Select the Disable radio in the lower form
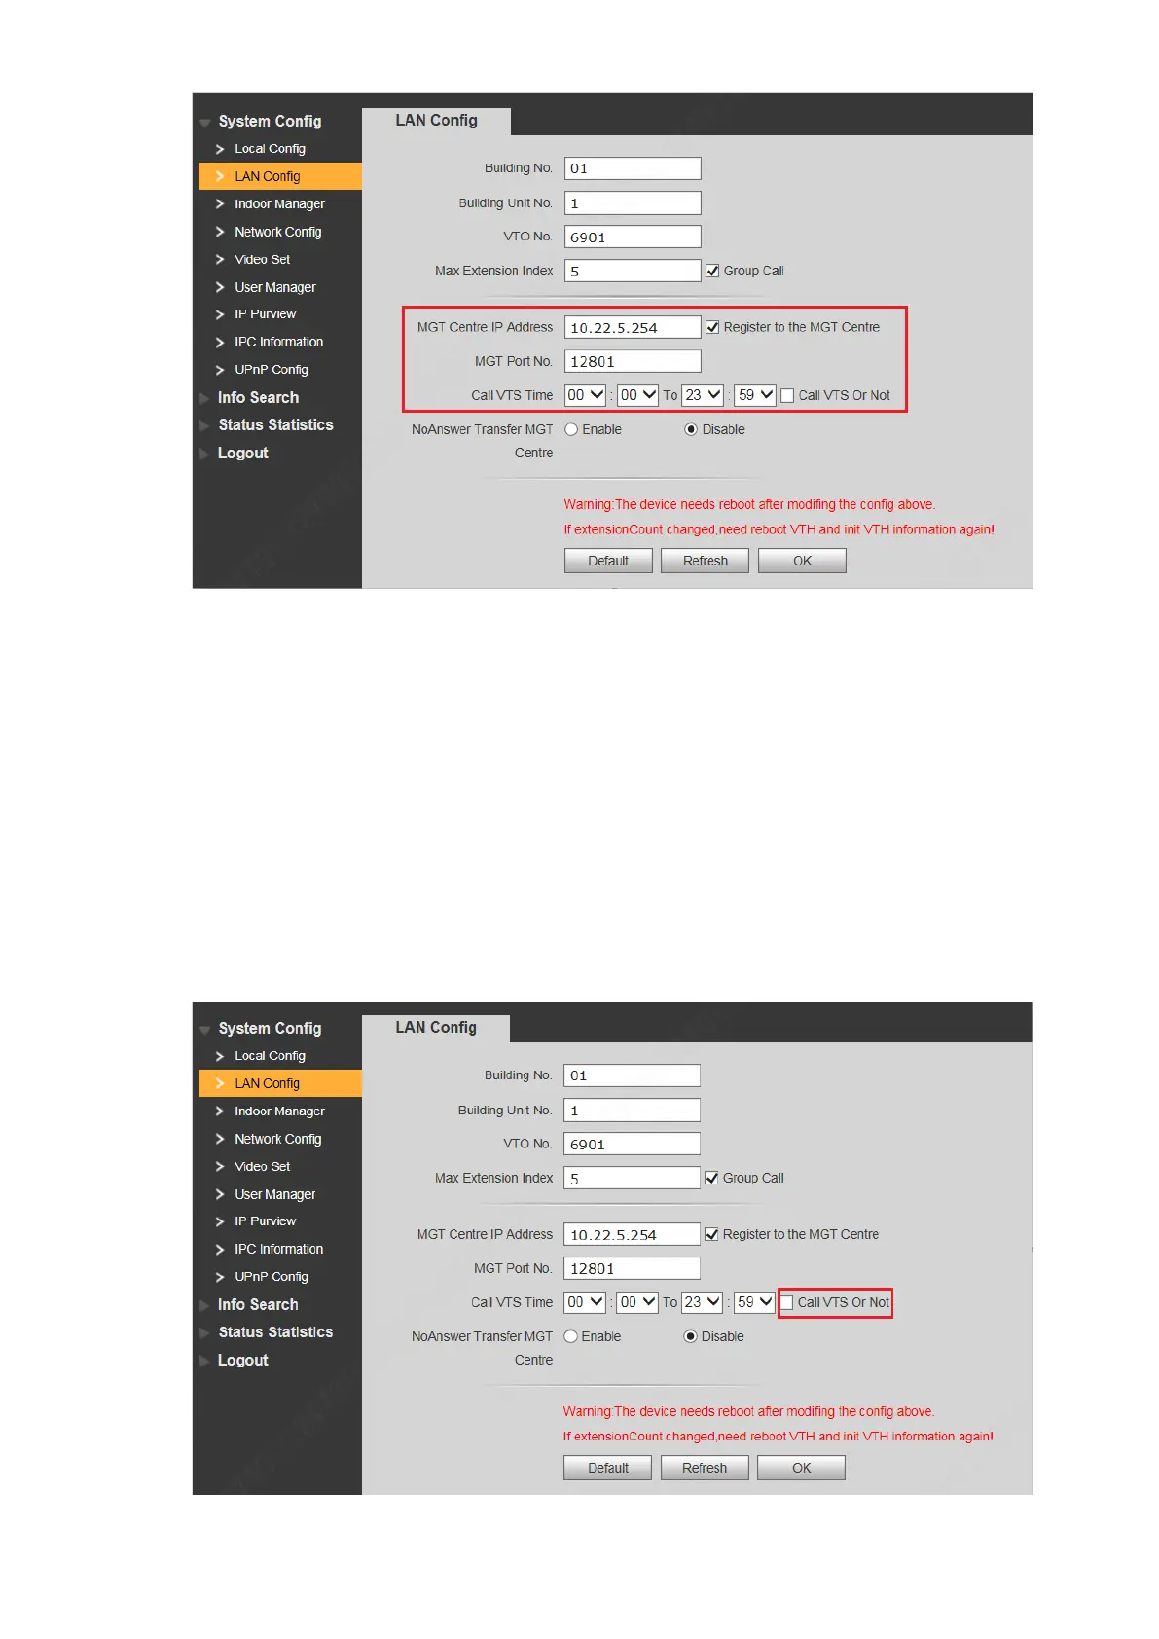This screenshot has height=1639, width=1159. point(690,1336)
